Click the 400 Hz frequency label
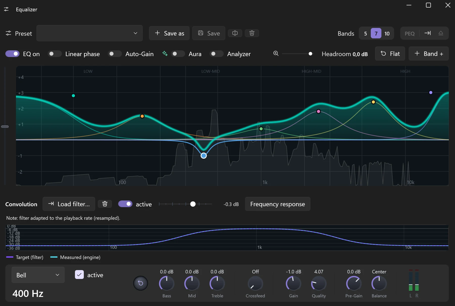455x306 pixels. click(x=28, y=293)
